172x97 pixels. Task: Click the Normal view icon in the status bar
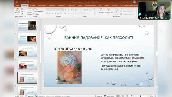[118, 96]
